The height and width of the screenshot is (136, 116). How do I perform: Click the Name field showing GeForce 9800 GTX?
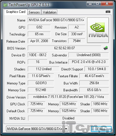click(x=56, y=20)
